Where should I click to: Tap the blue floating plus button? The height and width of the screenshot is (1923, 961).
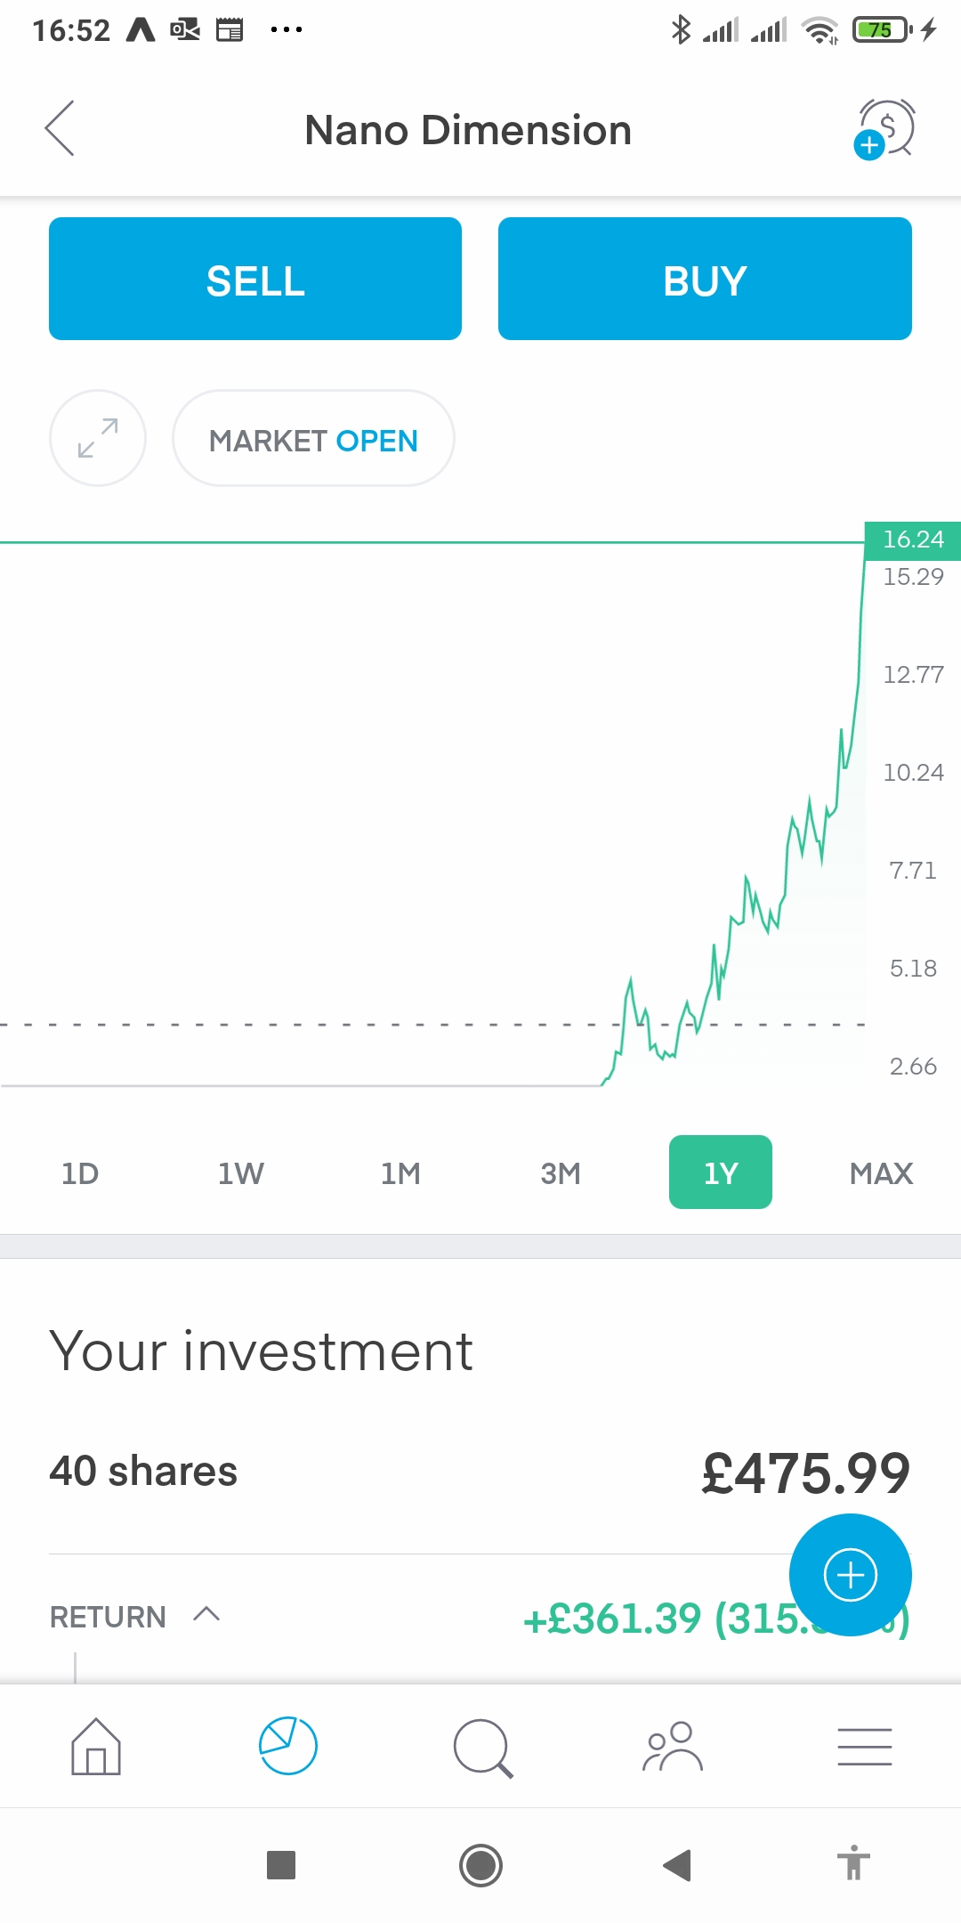851,1575
